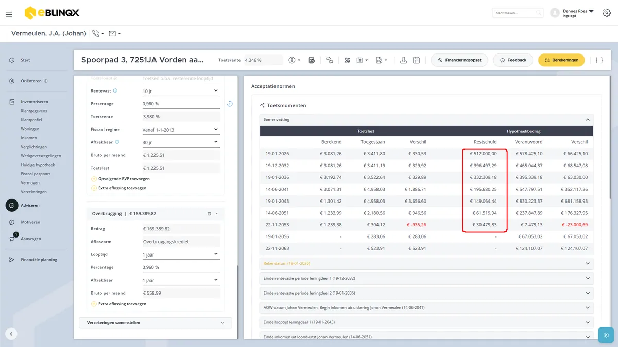Open the email options for Vermeulen

(x=115, y=34)
